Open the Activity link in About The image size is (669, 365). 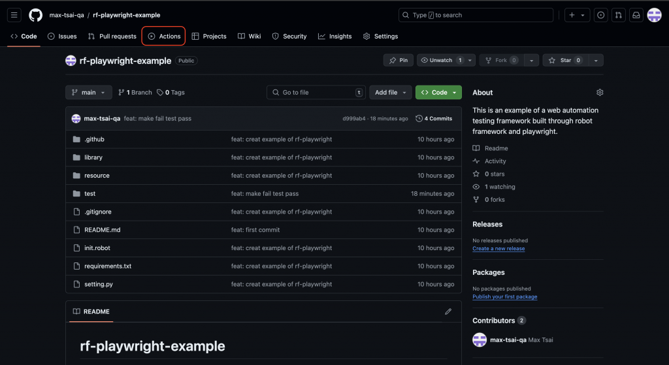(x=489, y=161)
